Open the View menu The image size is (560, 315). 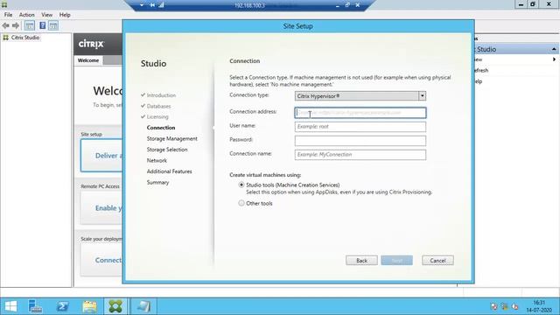pyautogui.click(x=46, y=15)
